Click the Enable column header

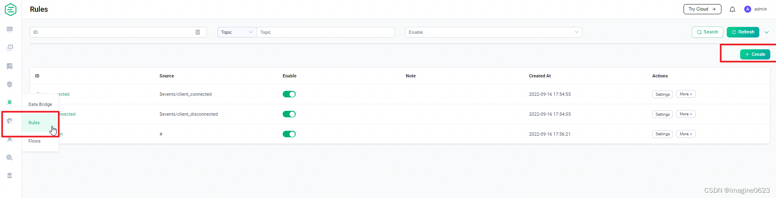click(x=290, y=76)
